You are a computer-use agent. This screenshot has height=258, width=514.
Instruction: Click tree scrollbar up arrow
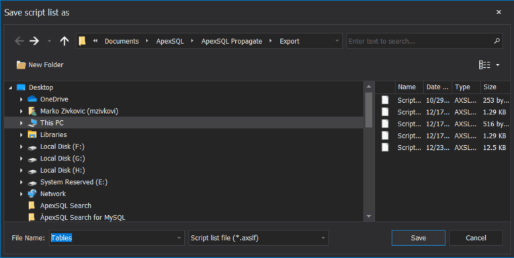(369, 87)
